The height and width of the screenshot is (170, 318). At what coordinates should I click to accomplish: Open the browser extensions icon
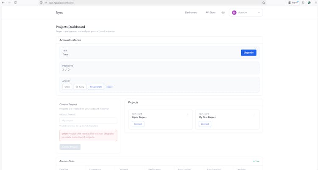303,3
